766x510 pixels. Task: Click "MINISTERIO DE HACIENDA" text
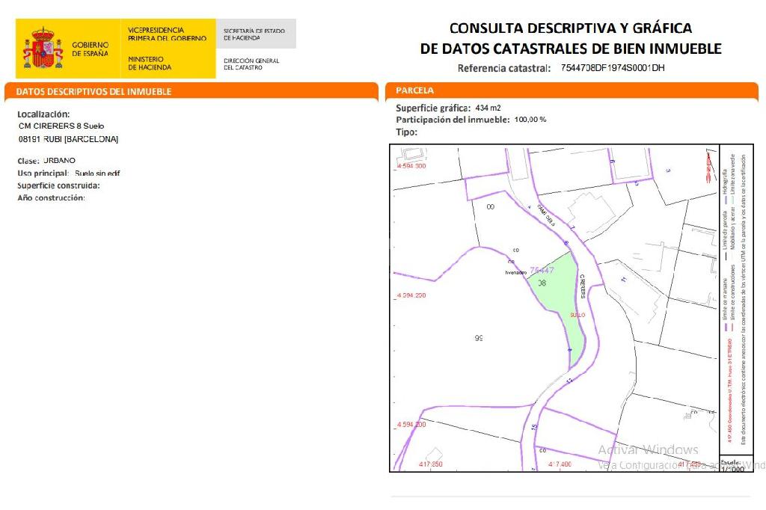pyautogui.click(x=150, y=63)
